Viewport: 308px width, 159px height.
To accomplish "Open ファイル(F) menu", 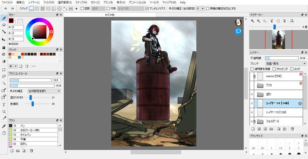I will point(7,3).
